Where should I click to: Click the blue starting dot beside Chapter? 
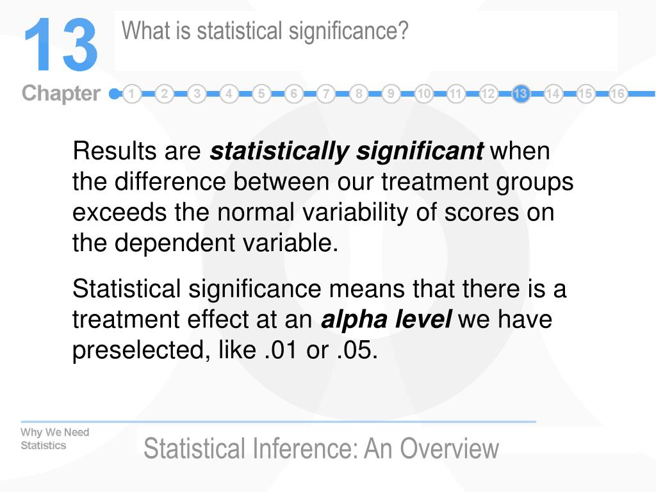pos(114,94)
